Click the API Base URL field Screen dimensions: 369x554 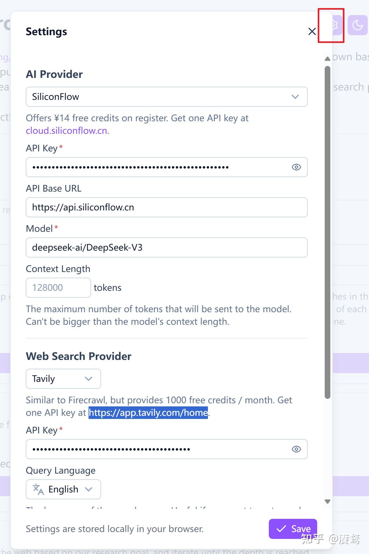(x=166, y=207)
